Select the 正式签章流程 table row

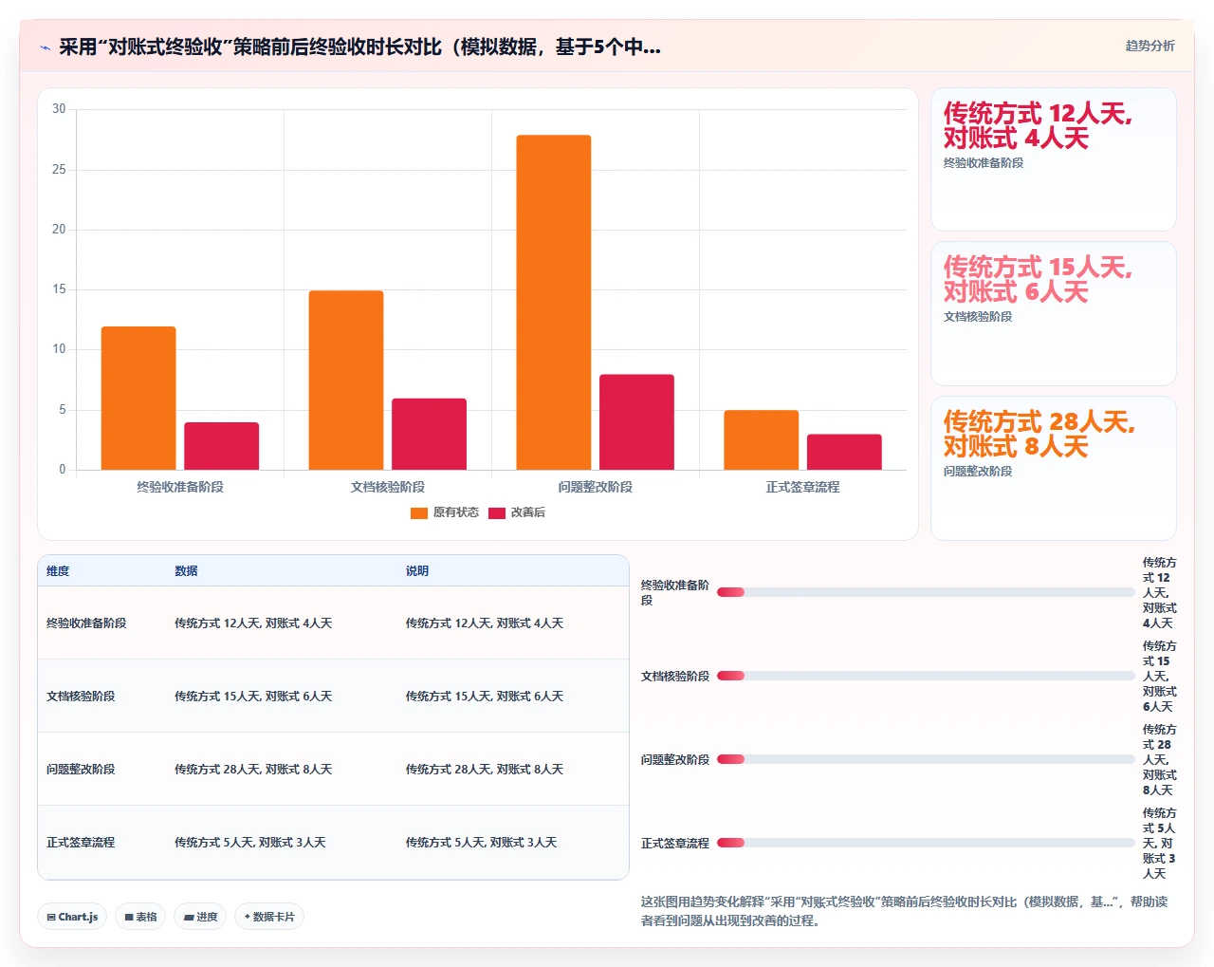tap(333, 843)
